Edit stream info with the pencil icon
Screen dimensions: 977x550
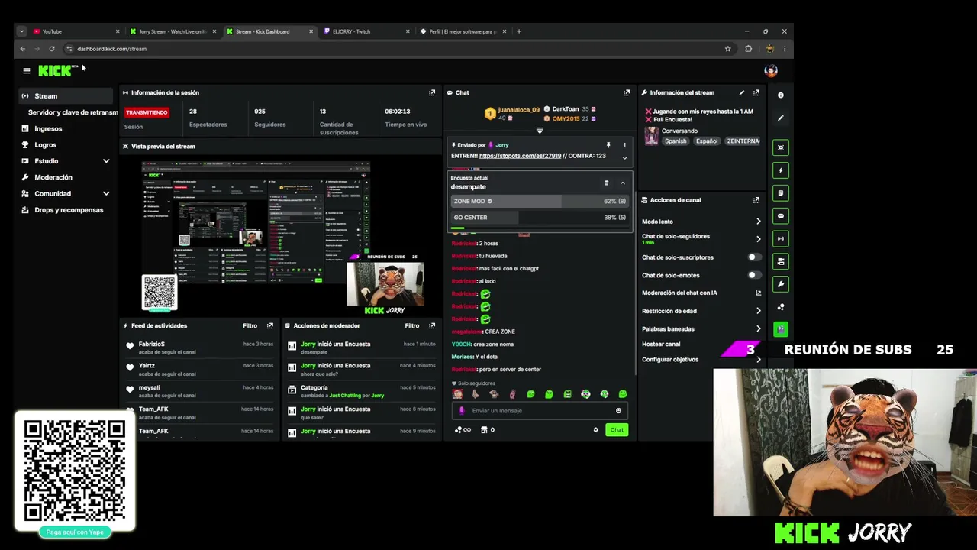[x=741, y=92]
